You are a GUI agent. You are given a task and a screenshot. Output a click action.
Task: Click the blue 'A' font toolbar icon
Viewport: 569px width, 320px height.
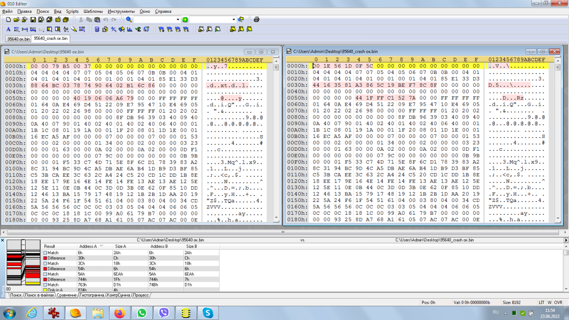pos(8,29)
